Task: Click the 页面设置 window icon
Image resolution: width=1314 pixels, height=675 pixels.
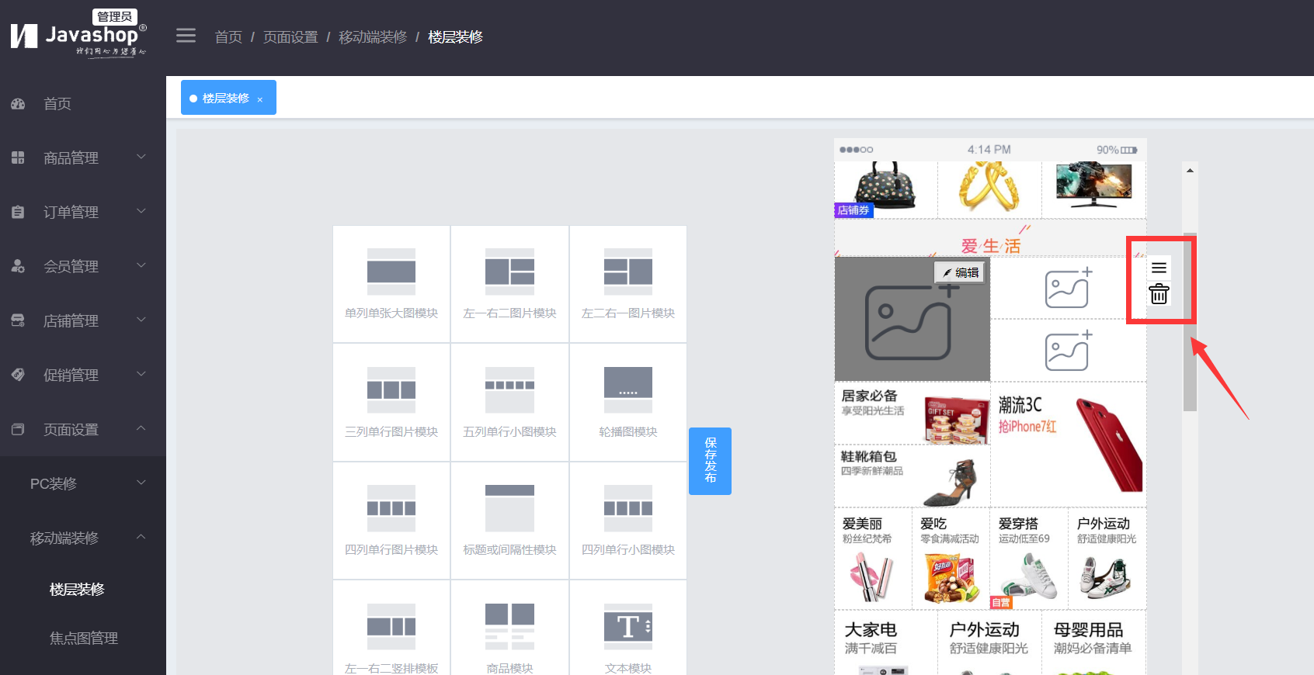Action: click(x=18, y=429)
